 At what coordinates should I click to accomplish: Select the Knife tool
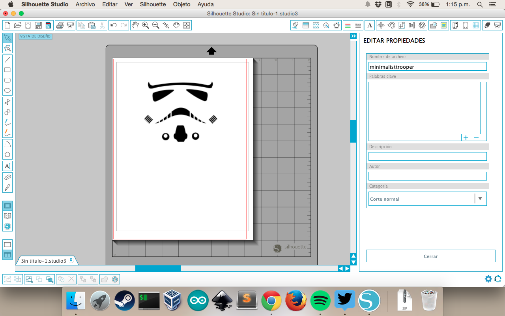pos(7,187)
